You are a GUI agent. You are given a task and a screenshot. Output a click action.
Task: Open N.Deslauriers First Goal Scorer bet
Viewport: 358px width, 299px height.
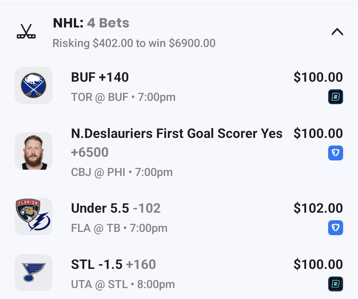click(177, 134)
